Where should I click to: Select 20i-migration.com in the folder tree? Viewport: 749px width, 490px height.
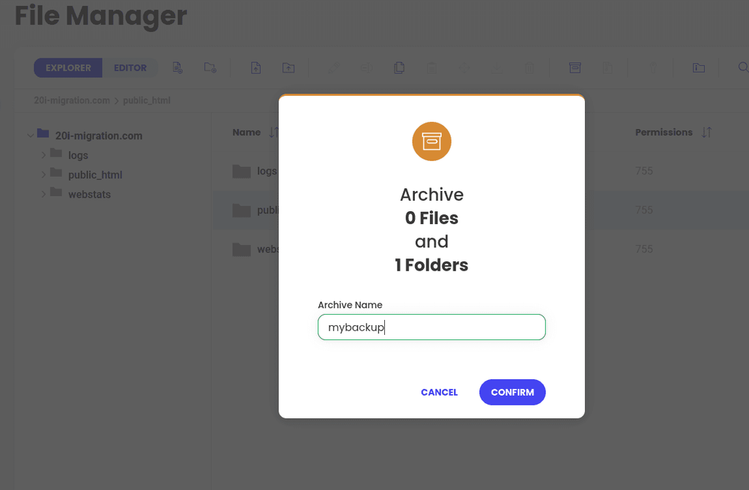[99, 136]
